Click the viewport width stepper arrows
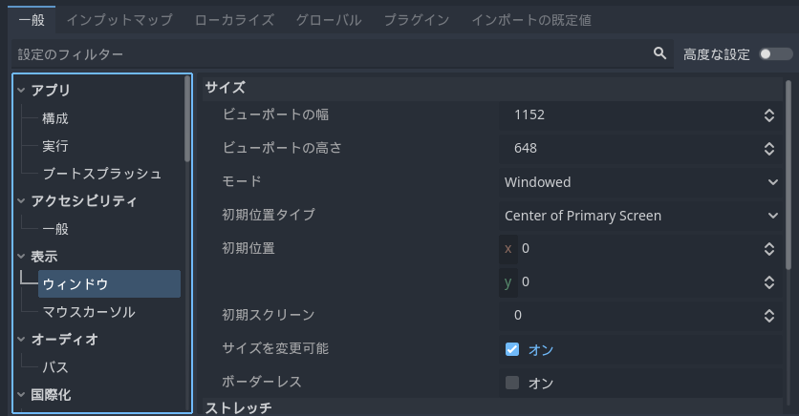This screenshot has height=416, width=799. tap(769, 115)
